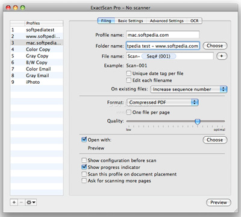Enable Ask for scanning more pages
The width and height of the screenshot is (241, 217).
[x=84, y=180]
